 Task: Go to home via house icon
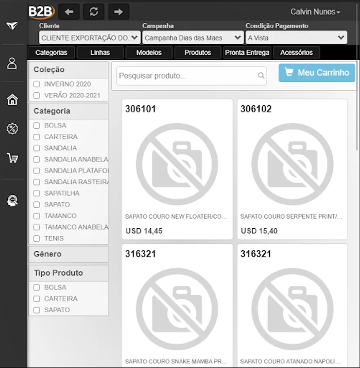(x=12, y=99)
